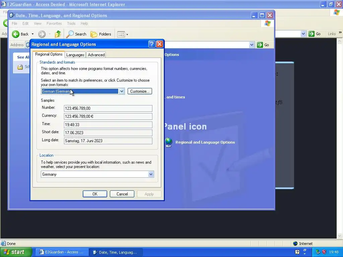Click the Time sample field

tap(108, 125)
